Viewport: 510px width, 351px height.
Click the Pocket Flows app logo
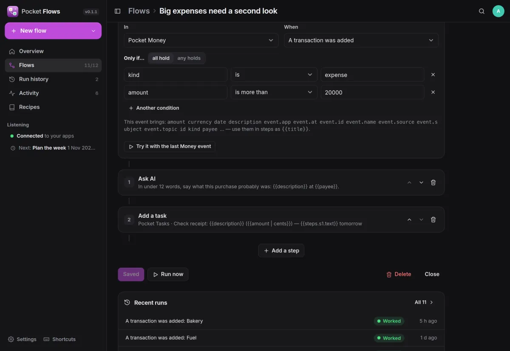point(12,11)
